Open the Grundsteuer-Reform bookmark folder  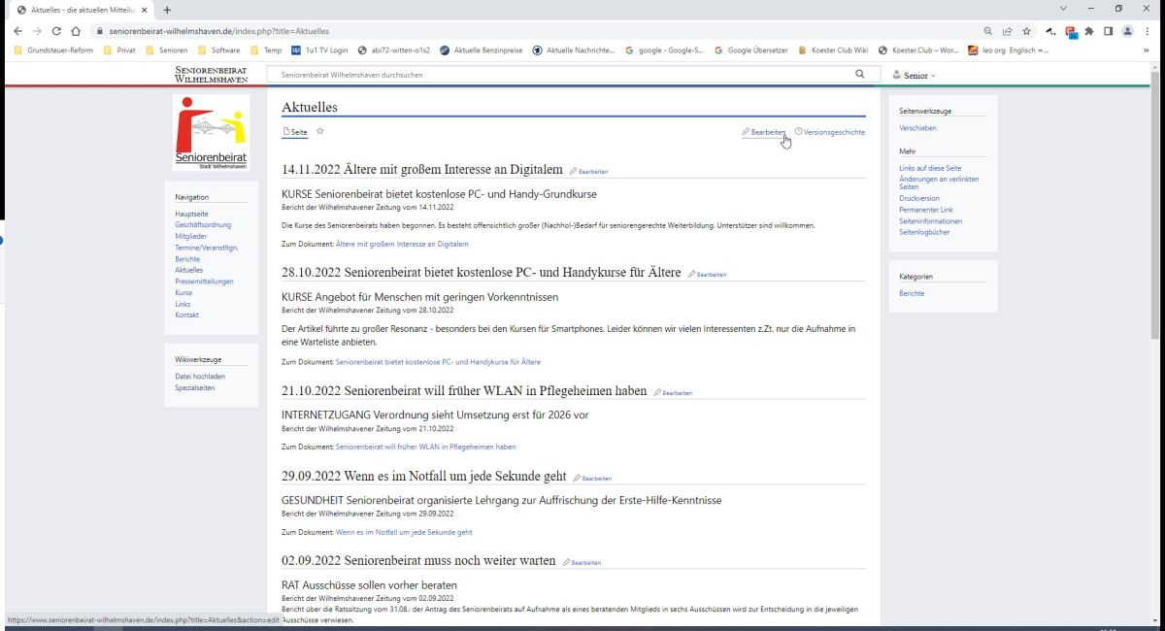(x=54, y=50)
